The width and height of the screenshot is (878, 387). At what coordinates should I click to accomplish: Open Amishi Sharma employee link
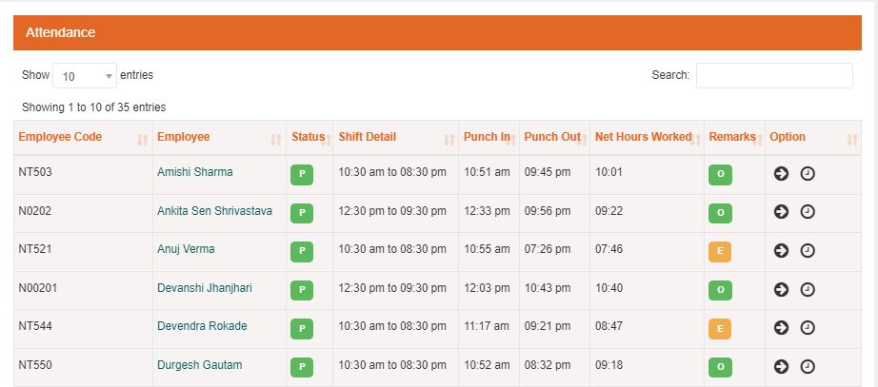195,172
